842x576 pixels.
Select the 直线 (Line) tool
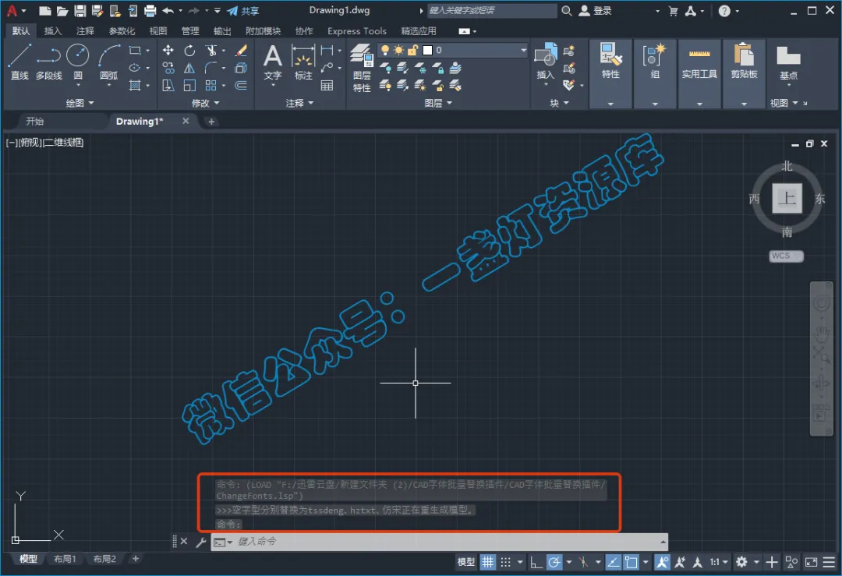(19, 62)
